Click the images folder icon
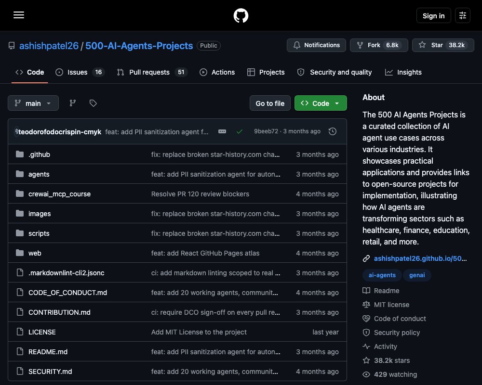Screen dimensions: 482x385 tap(20, 213)
